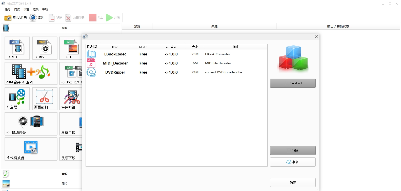Open the splitter (分离器) tool
The image size is (401, 191).
17,99
